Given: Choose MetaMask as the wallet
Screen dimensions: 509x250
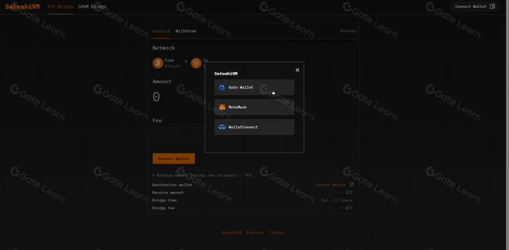Looking at the screenshot, I should 254,107.
